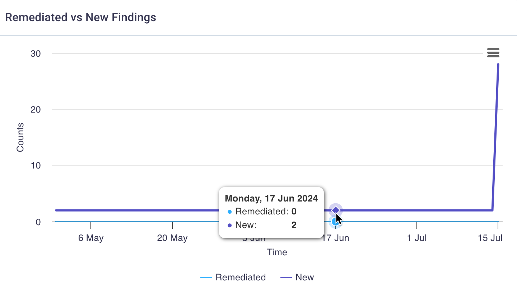Click the Counts y-axis title
Viewport: 517px width, 294px height.
[x=20, y=137]
